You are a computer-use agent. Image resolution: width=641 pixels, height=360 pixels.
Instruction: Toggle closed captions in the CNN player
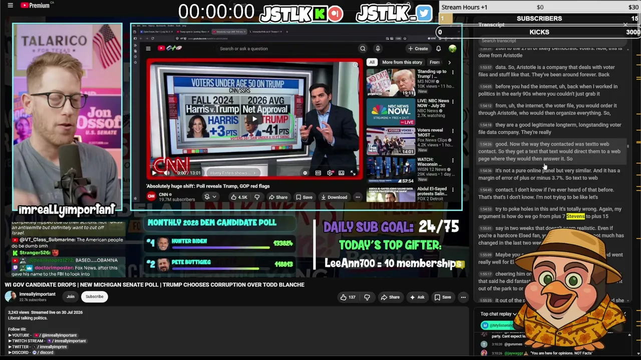pos(318,173)
